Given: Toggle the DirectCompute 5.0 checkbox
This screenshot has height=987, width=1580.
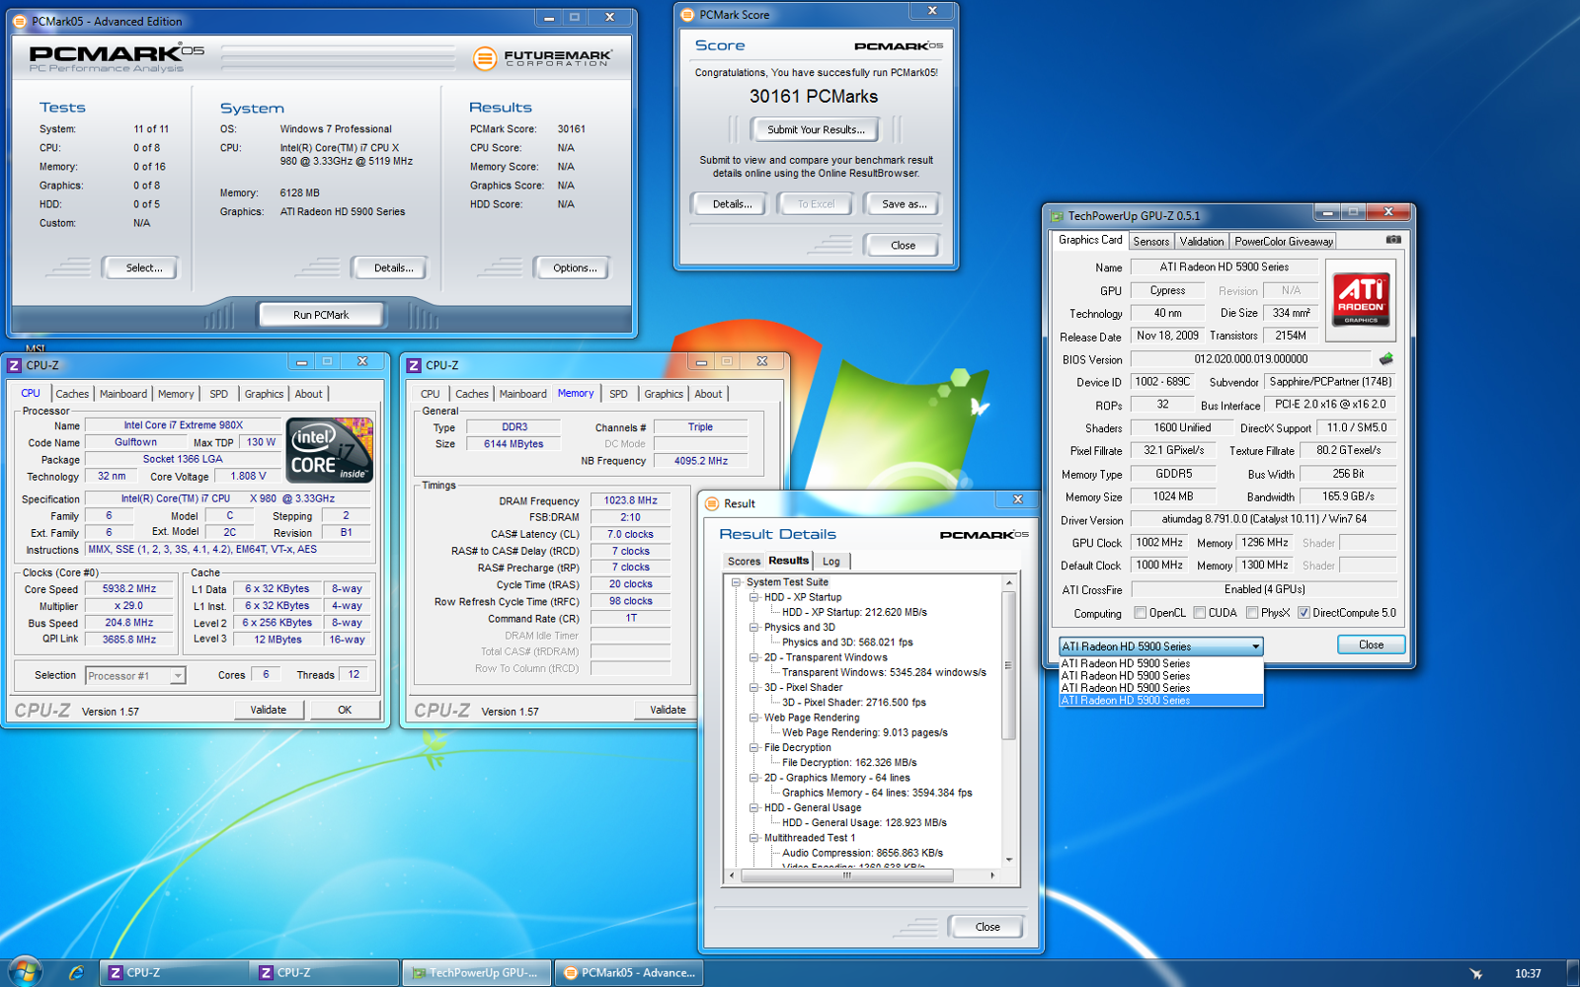Looking at the screenshot, I should 1303,613.
